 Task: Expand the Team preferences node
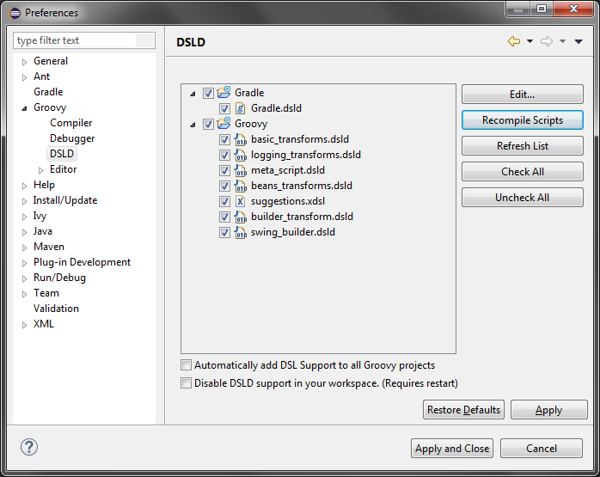click(x=24, y=294)
